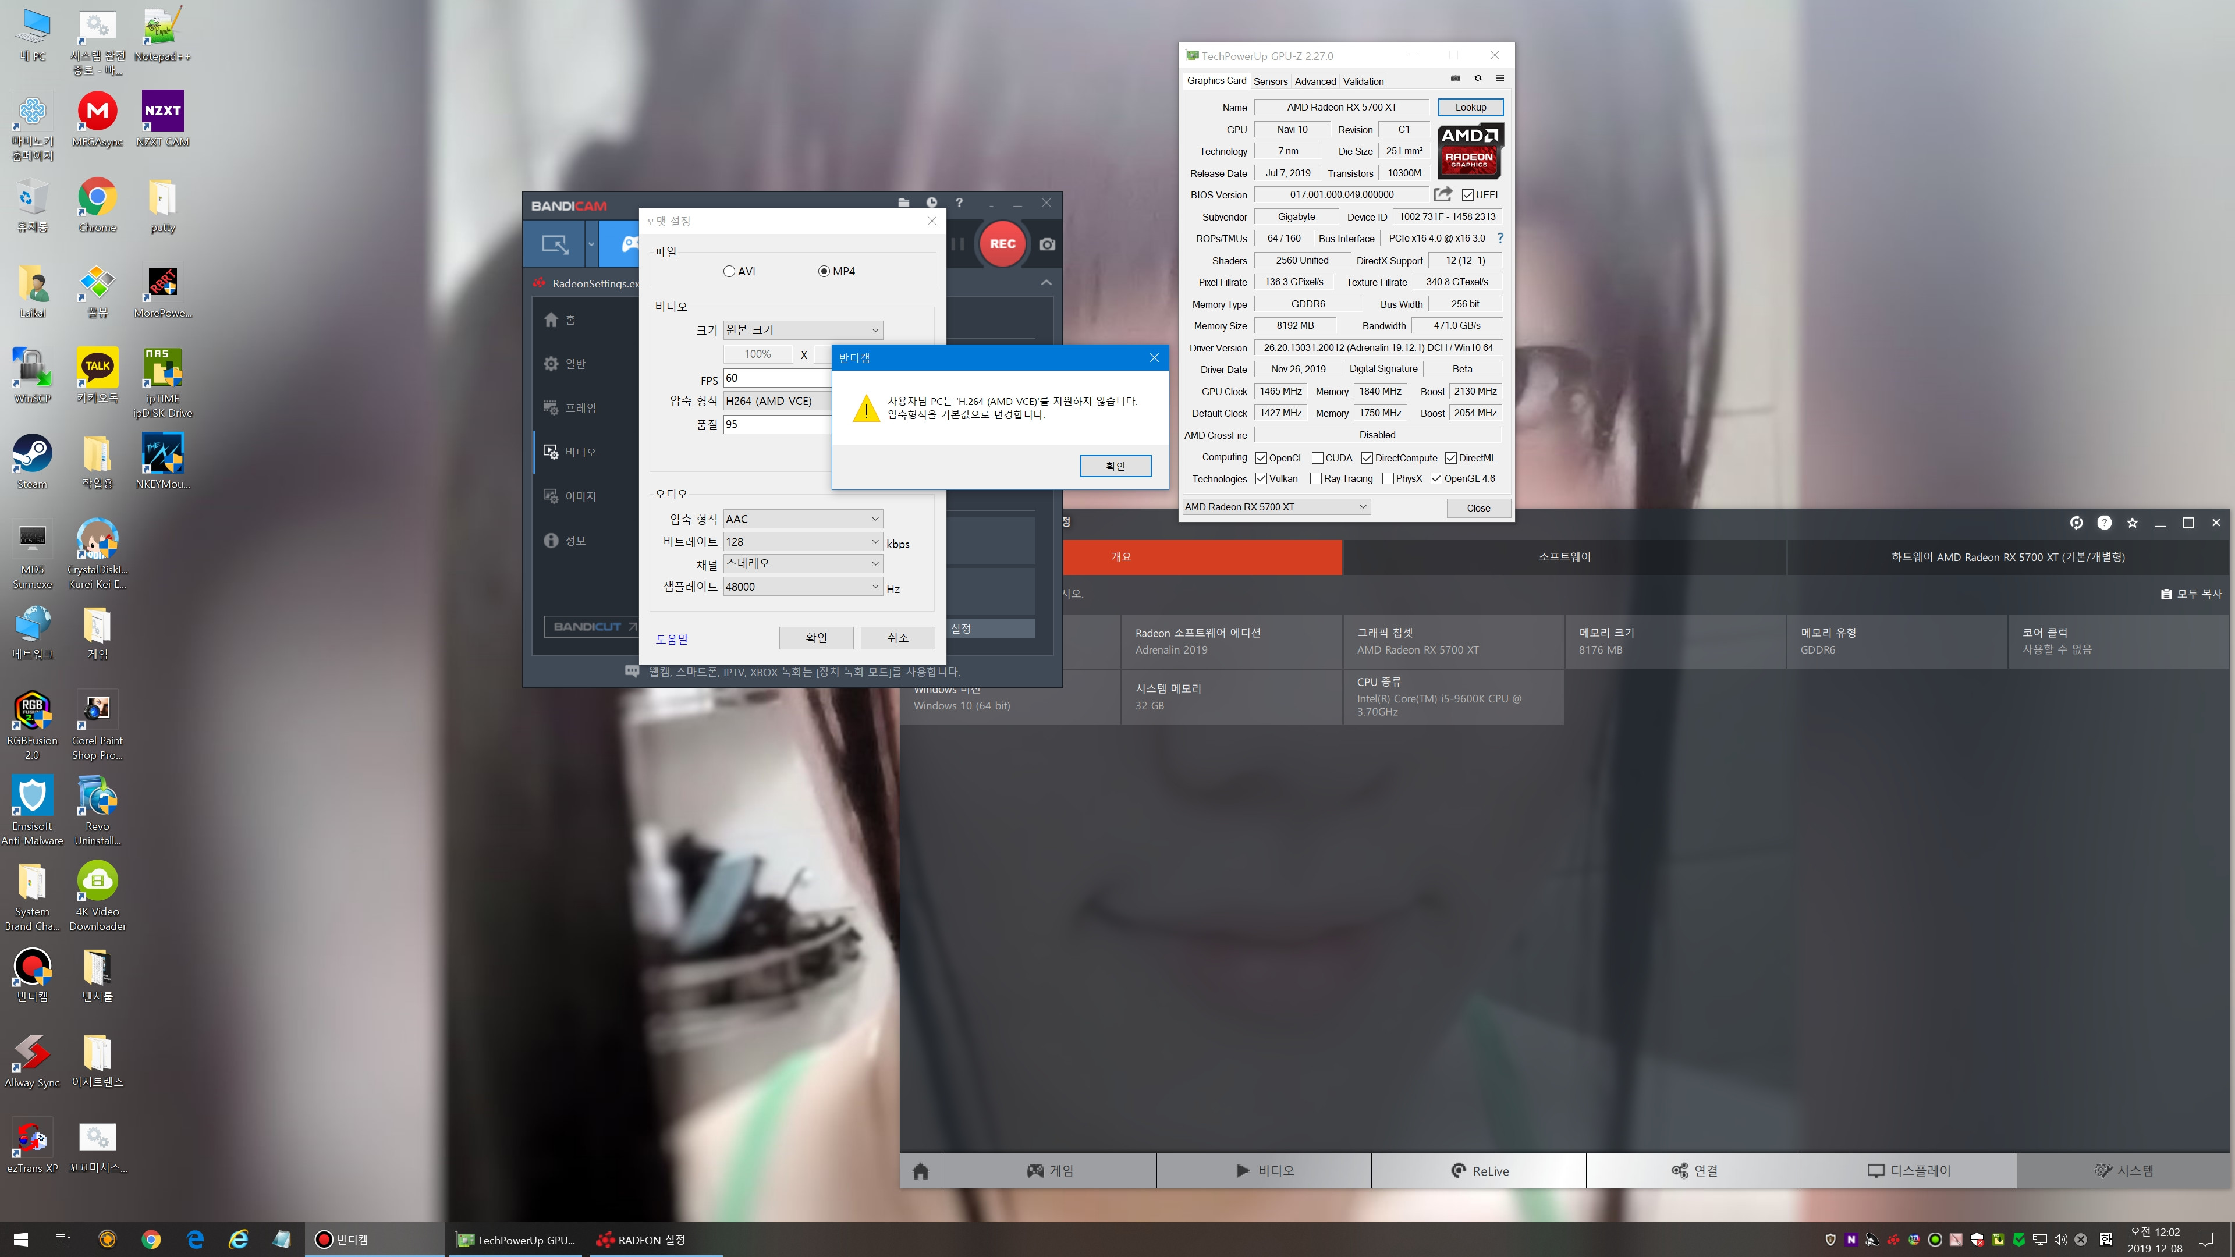Screen dimensions: 2235x1257
Task: Open the GPU selector dropdown in GPU-Z
Action: [x=1276, y=507]
